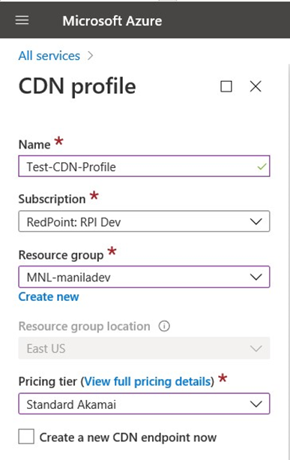Image resolution: width=290 pixels, height=460 pixels.
Task: Open the hamburger portal menu
Action: (22, 20)
